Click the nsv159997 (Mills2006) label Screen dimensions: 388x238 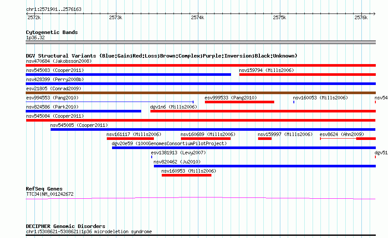coord(285,134)
